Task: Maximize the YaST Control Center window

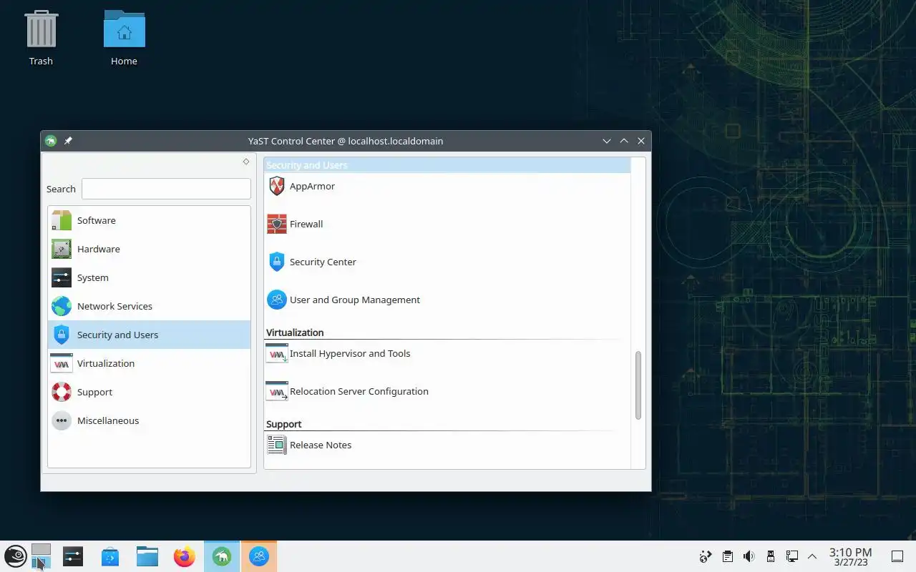Action: (x=624, y=141)
